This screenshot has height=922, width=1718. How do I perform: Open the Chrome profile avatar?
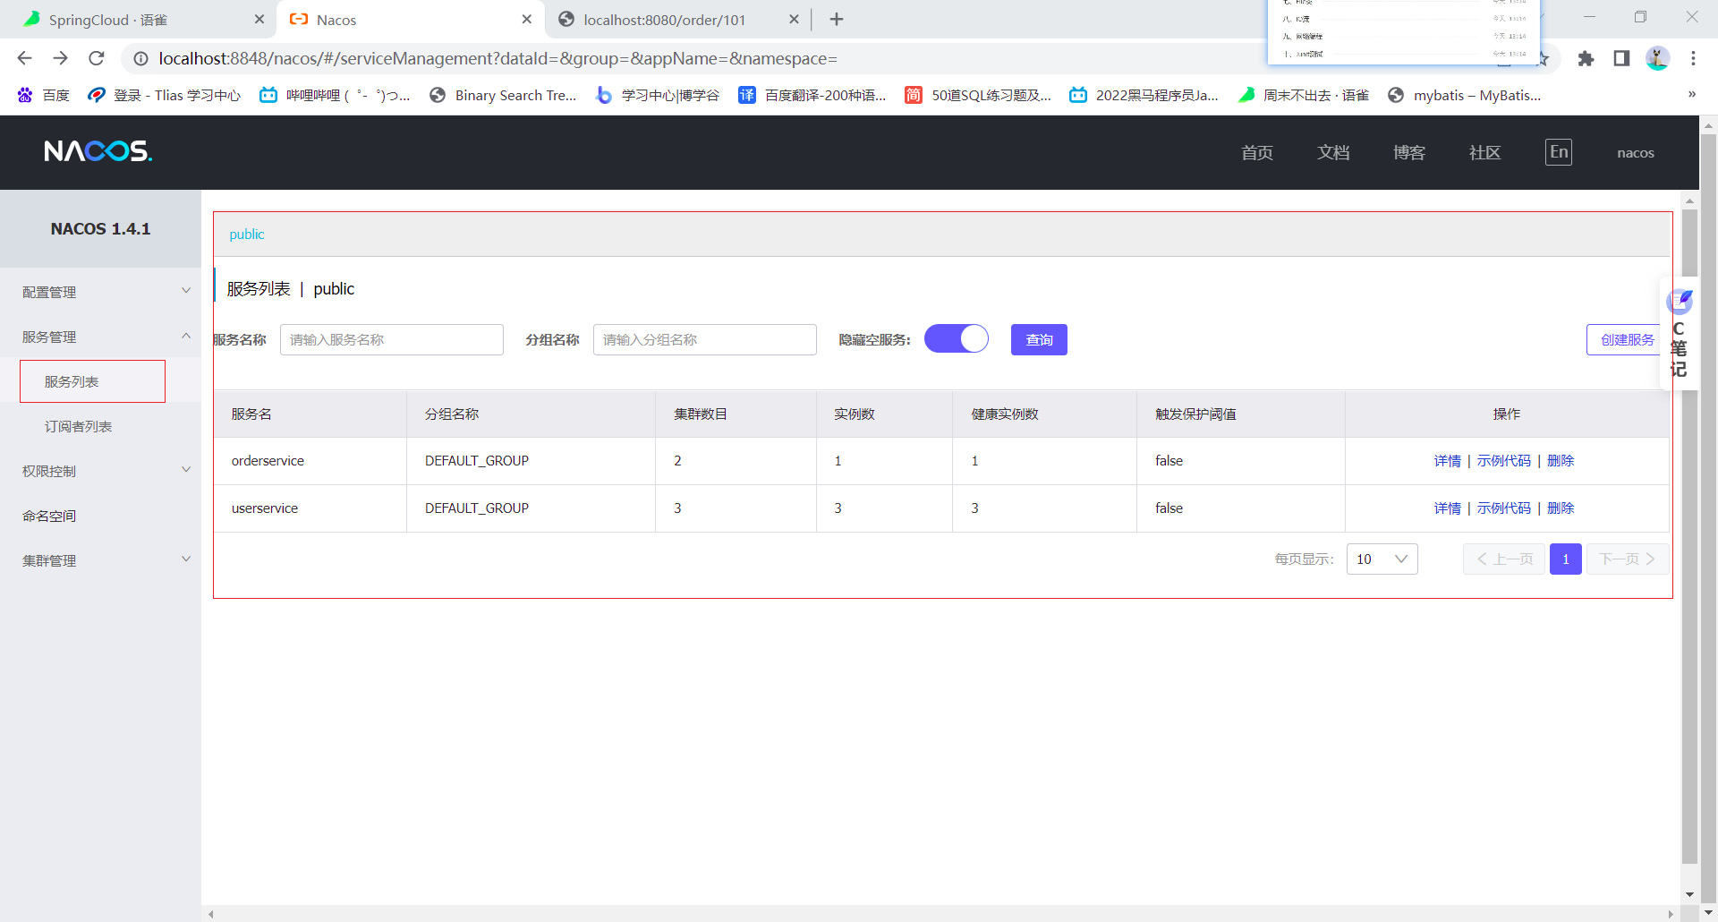click(1657, 58)
